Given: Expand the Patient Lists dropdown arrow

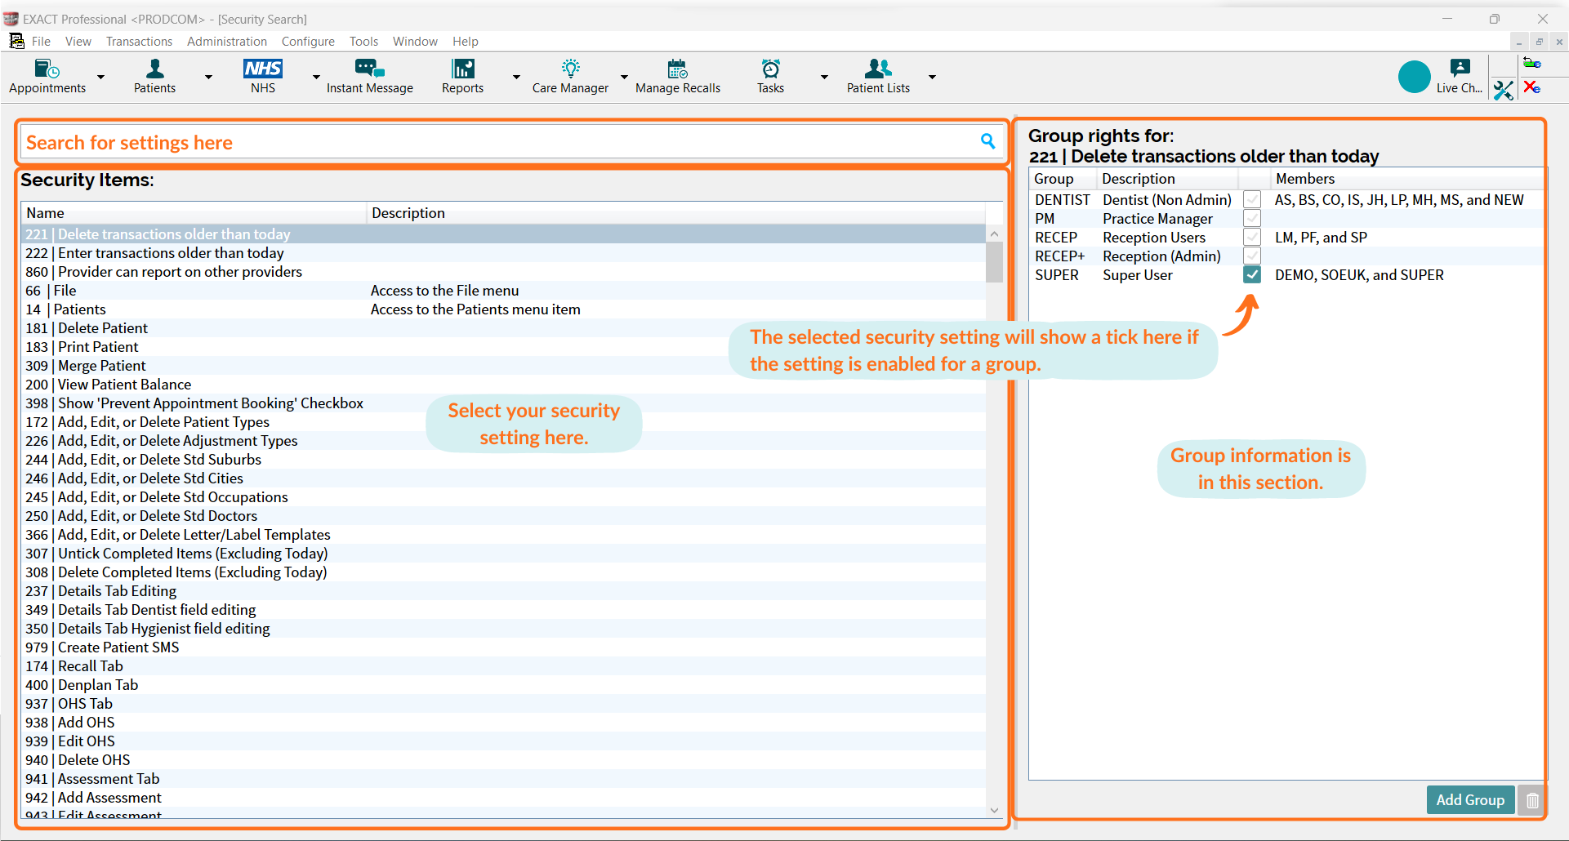Looking at the screenshot, I should point(932,77).
